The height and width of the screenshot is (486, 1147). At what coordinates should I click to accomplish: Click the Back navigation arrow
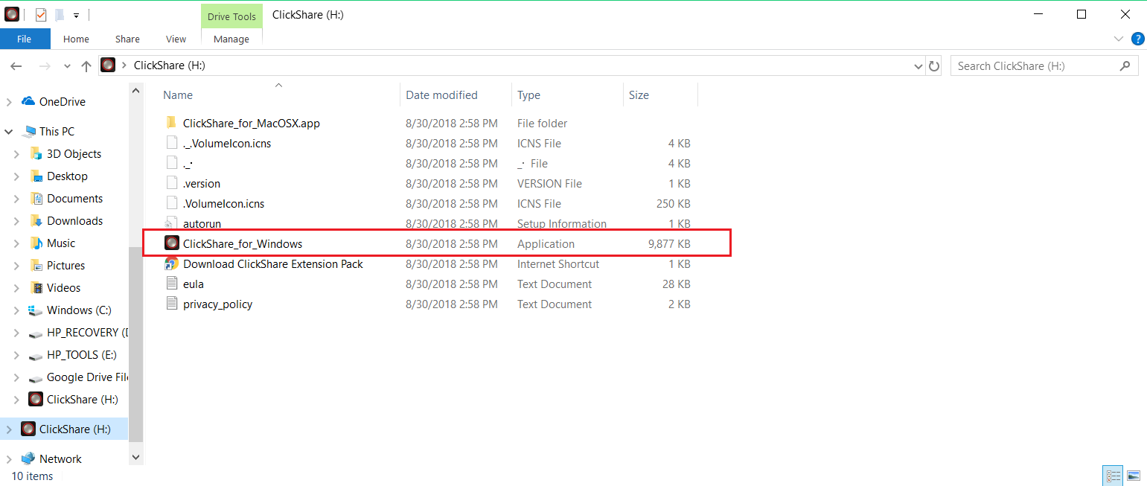(x=16, y=66)
